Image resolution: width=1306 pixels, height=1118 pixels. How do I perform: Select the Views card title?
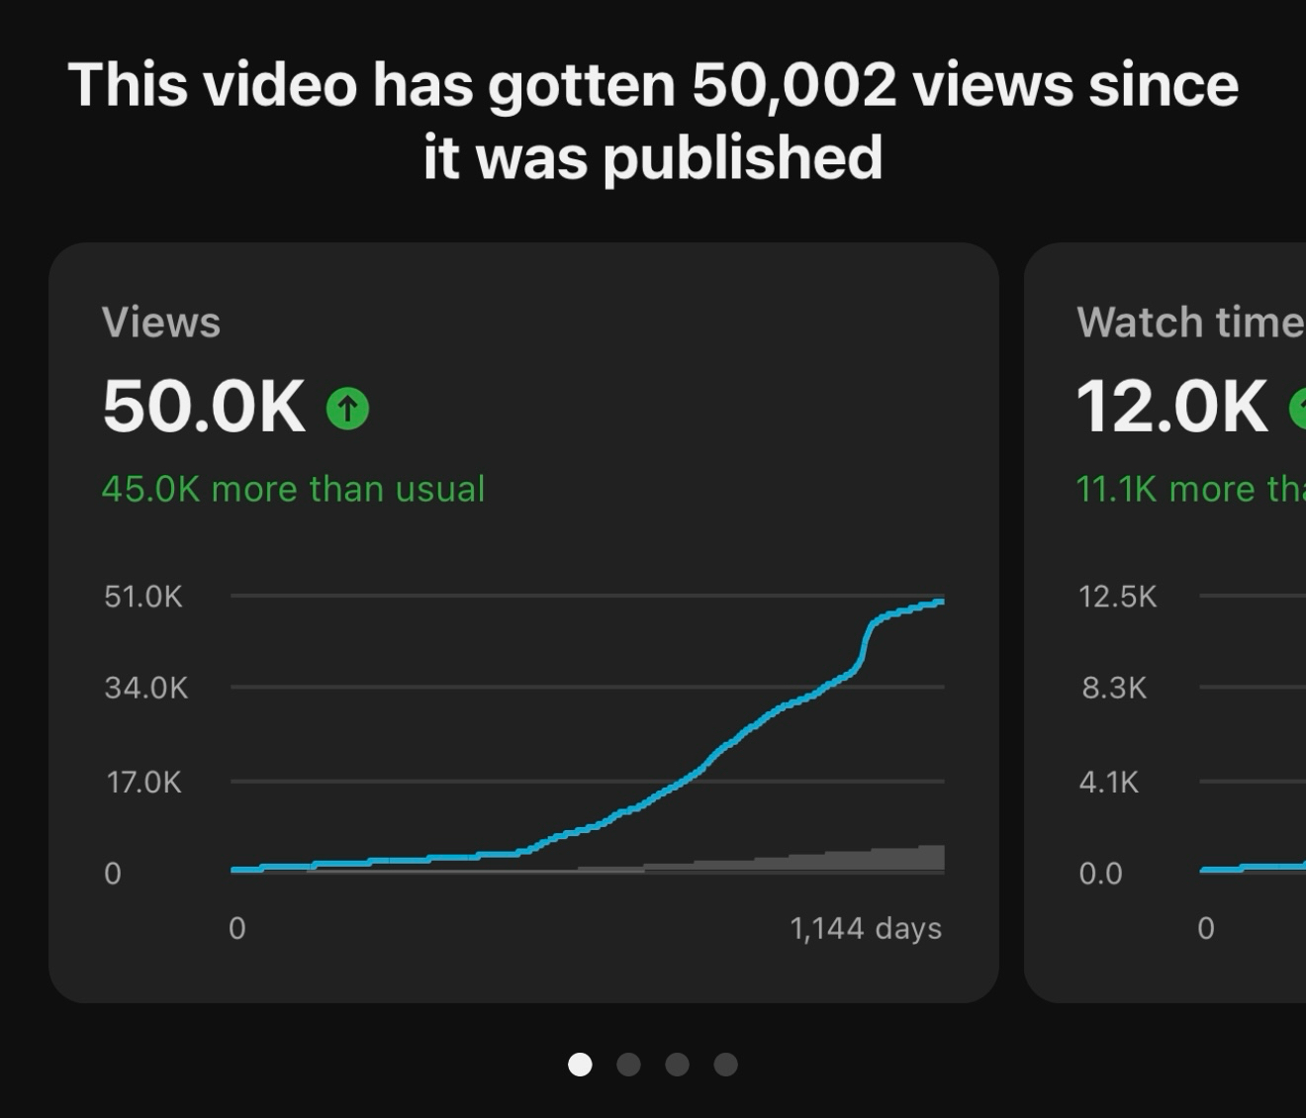[161, 323]
